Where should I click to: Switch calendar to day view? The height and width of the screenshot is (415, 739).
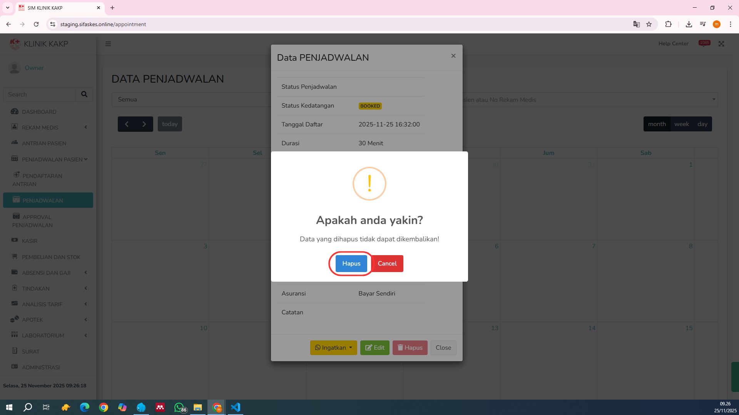coord(702,124)
